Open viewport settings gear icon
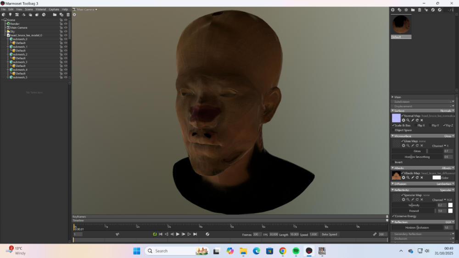 (x=74, y=15)
